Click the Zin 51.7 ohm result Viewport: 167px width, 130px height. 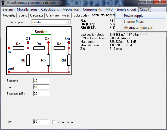click(116, 49)
